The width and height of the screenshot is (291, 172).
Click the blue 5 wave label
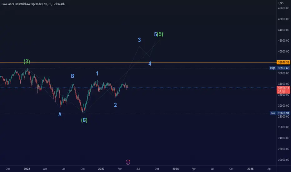155,34
